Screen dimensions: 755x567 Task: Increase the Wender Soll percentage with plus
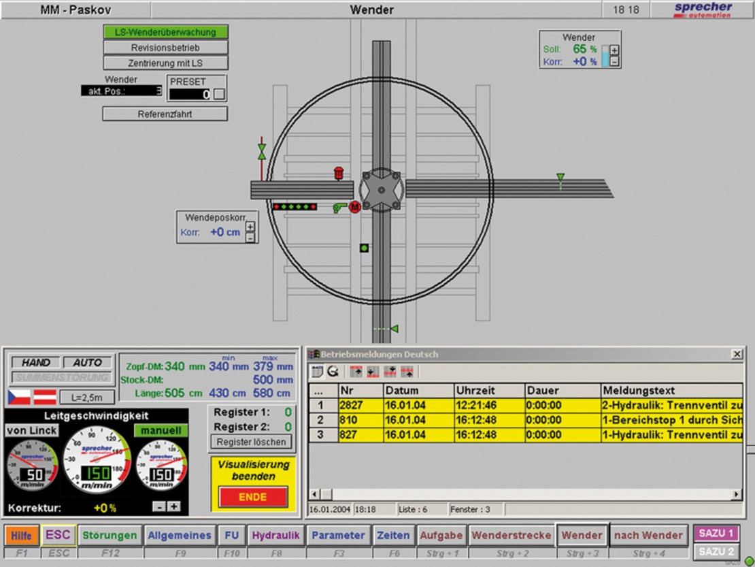point(614,50)
